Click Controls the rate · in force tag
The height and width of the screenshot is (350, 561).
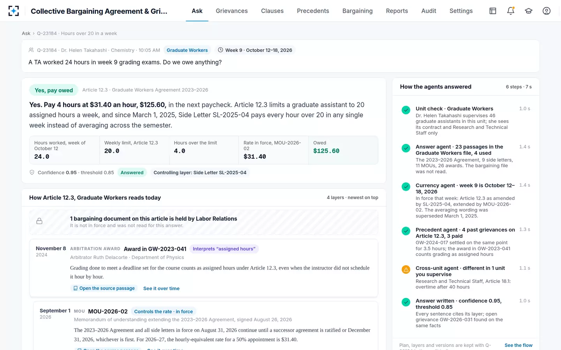pyautogui.click(x=164, y=311)
